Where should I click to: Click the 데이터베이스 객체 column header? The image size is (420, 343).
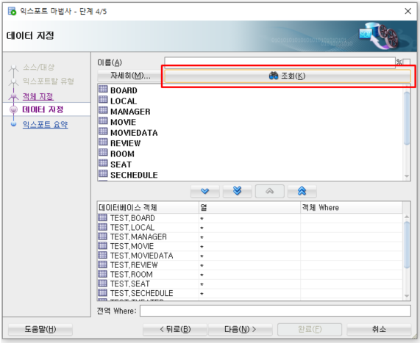pos(148,207)
